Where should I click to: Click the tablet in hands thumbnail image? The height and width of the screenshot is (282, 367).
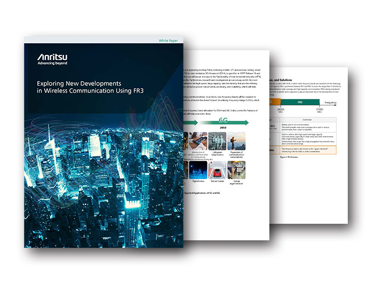(198, 141)
